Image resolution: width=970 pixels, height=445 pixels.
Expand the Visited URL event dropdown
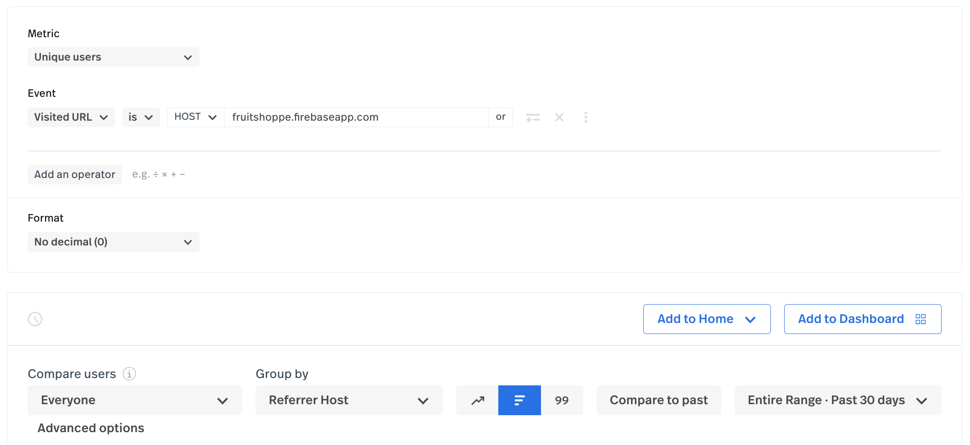pyautogui.click(x=71, y=117)
